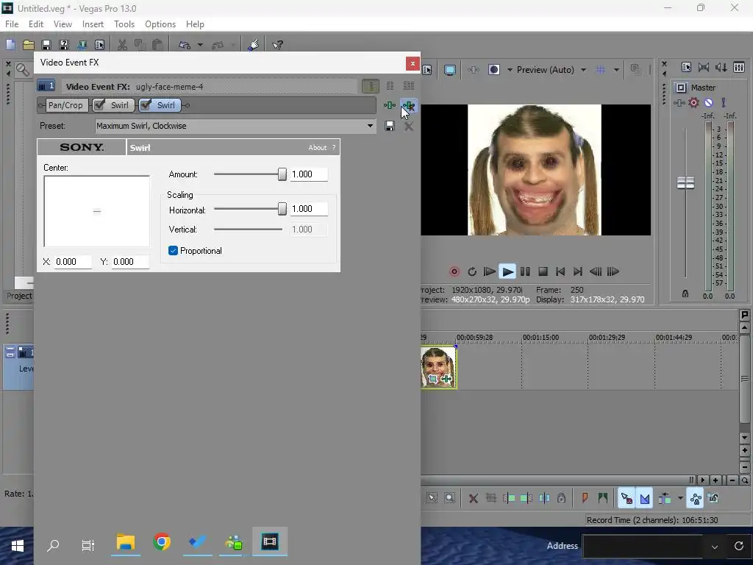Click the Swirl center position box
Screen dimensions: 753x565
click(x=96, y=211)
